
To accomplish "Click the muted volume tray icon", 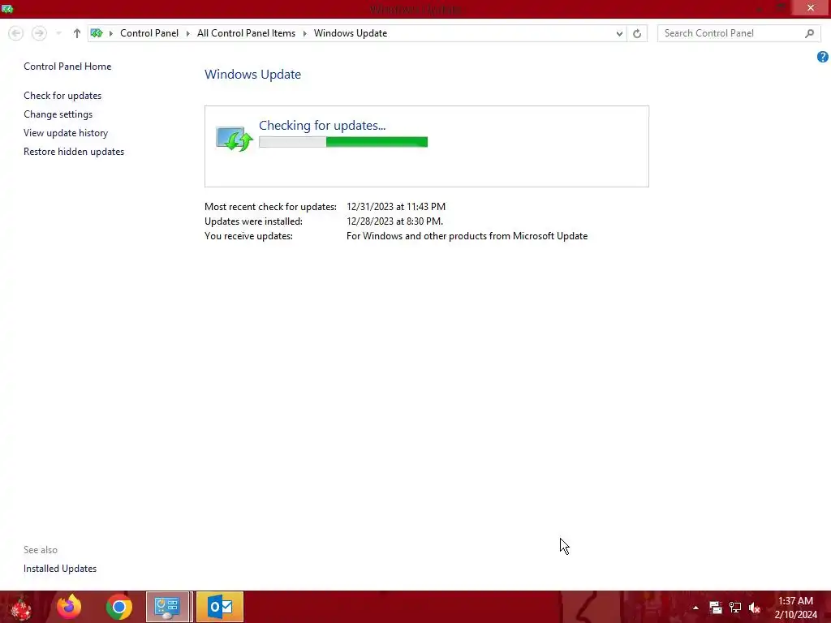I will pos(755,608).
